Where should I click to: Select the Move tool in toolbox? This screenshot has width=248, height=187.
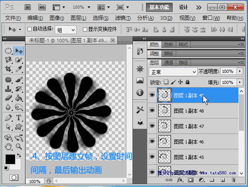(19, 51)
